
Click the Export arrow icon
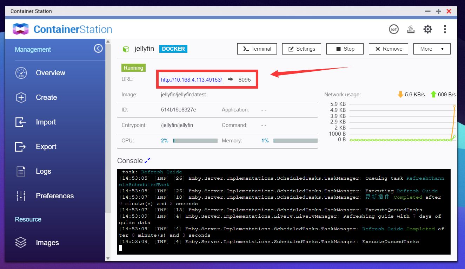21,147
